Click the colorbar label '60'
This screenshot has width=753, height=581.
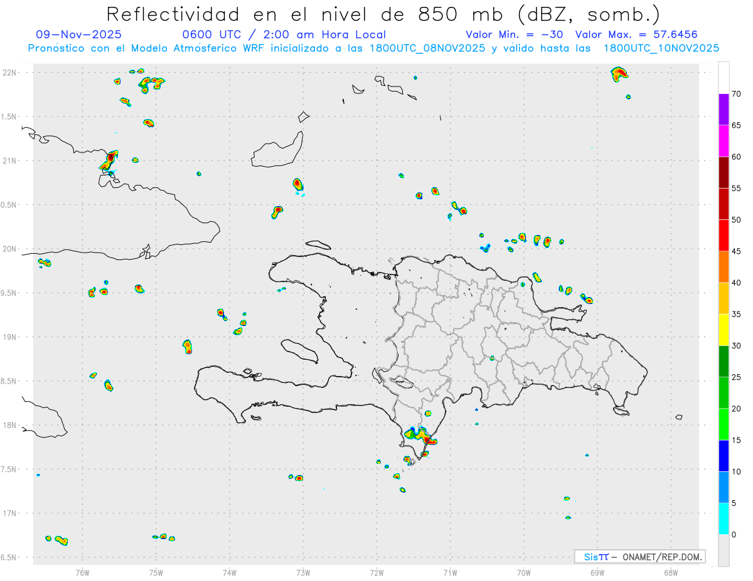coord(736,157)
